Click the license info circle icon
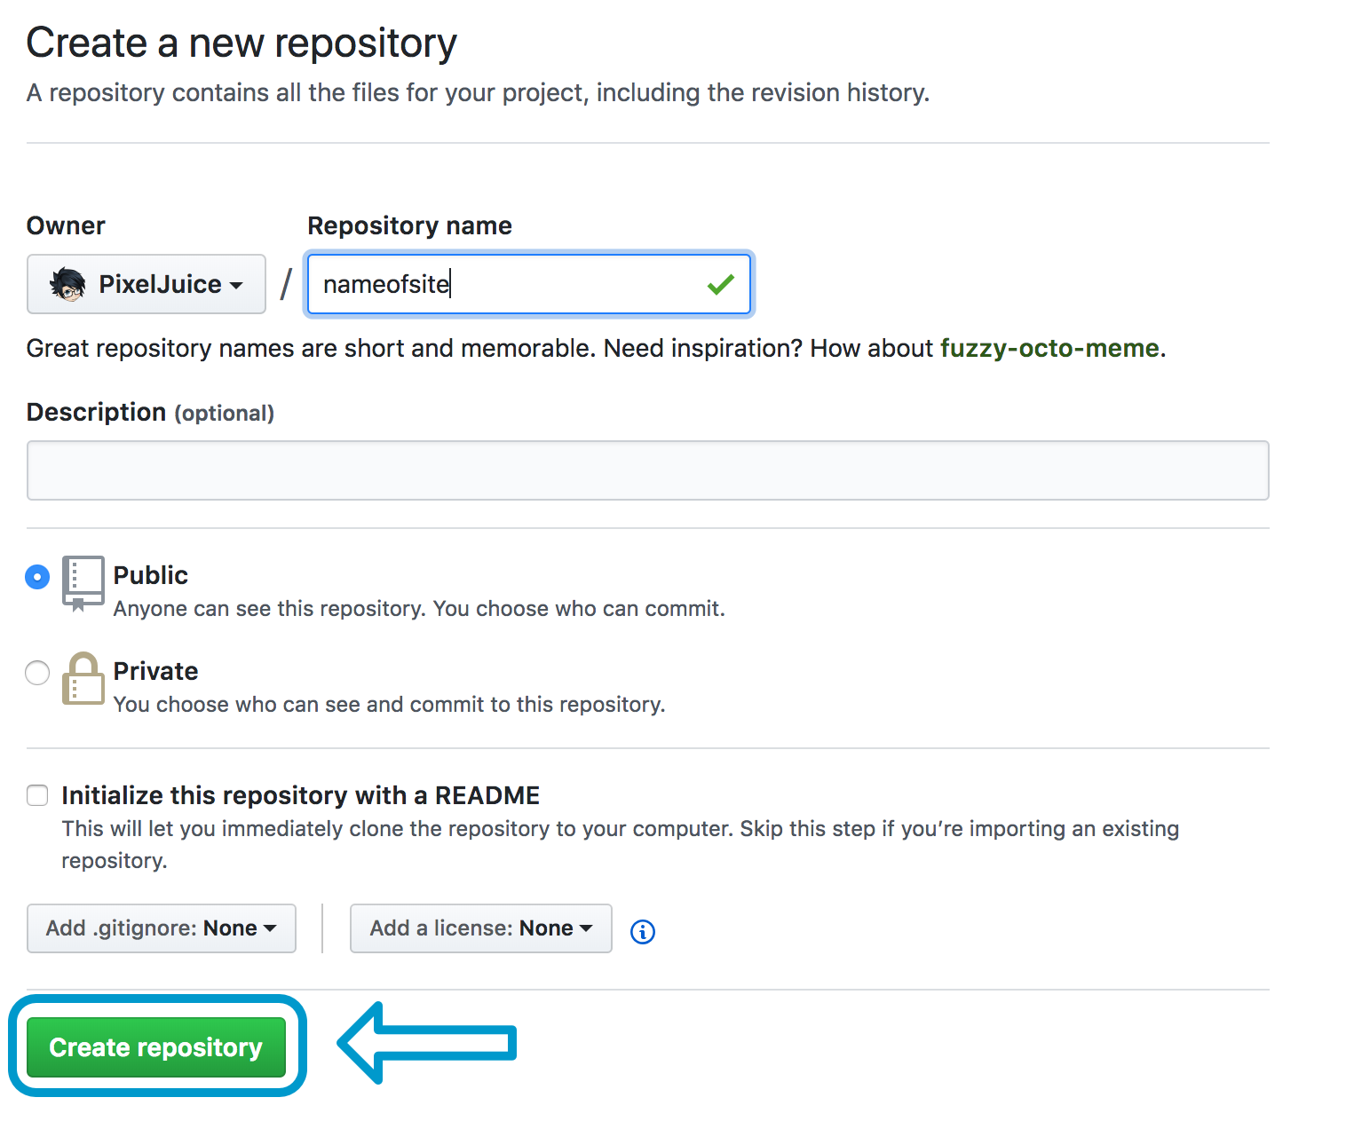Screen dimensions: 1346x1129 pyautogui.click(x=643, y=931)
